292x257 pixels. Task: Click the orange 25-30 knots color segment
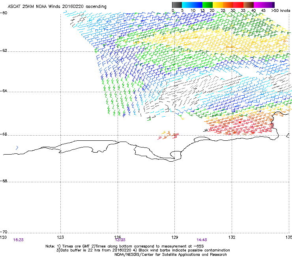228,5
